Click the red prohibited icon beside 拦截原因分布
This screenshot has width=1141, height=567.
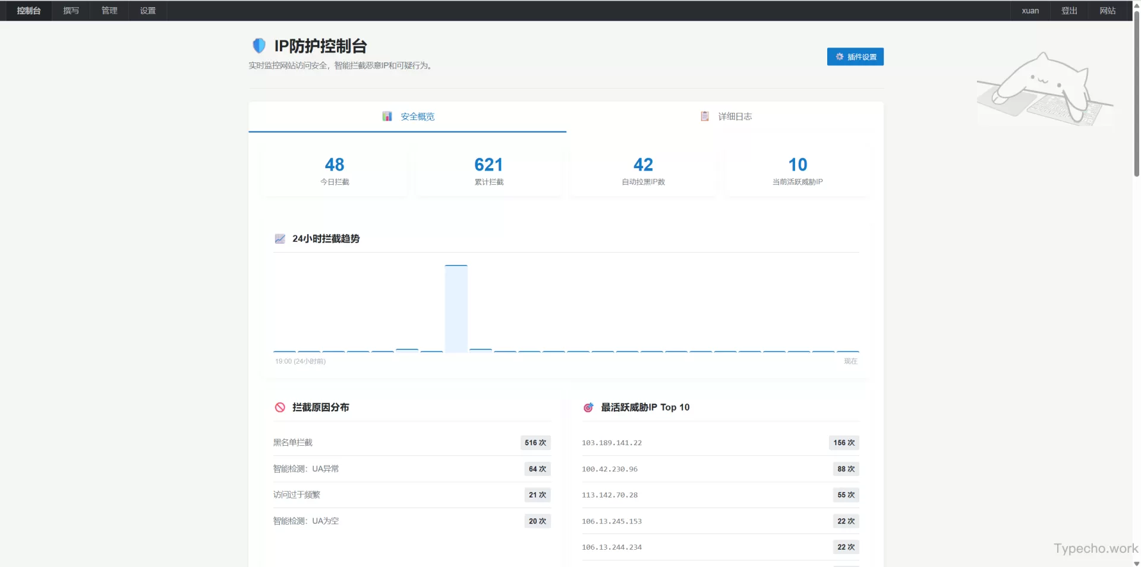click(280, 408)
